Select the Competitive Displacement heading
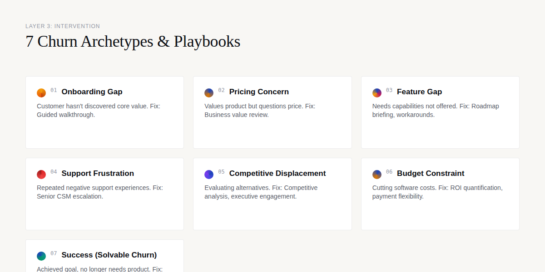Viewport: 545px width, 272px height. [x=277, y=173]
